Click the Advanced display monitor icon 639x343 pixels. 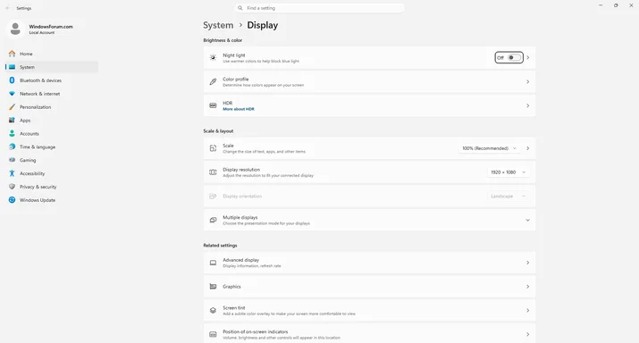[213, 263]
